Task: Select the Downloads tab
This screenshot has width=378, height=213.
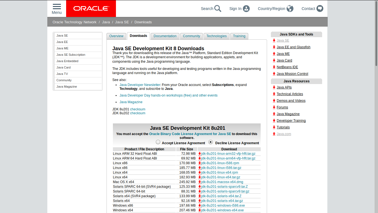Action: point(138,36)
